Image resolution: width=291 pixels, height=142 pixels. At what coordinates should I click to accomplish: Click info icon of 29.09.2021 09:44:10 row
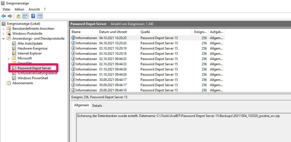(x=73, y=90)
